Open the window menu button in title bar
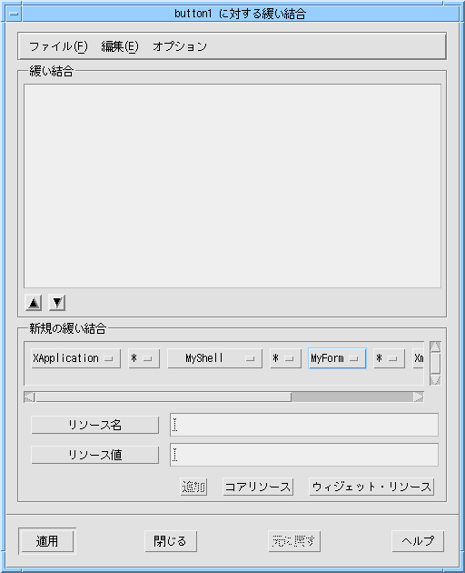The image size is (465, 573). [15, 14]
